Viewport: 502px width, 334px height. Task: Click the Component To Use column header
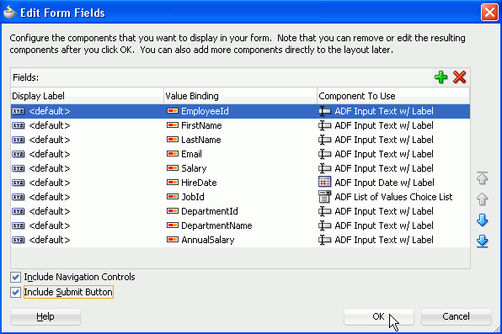(393, 96)
